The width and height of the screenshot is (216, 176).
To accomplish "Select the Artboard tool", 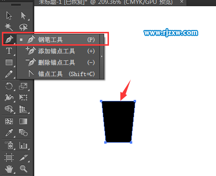I will pos(9,157).
